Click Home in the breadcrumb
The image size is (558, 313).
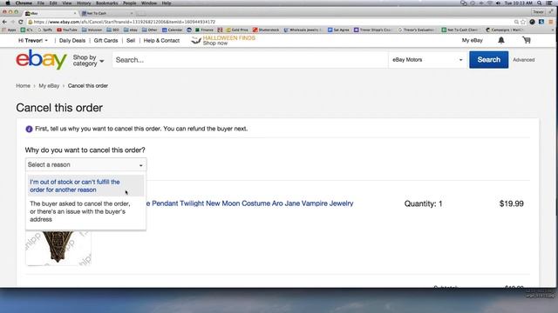coord(24,86)
